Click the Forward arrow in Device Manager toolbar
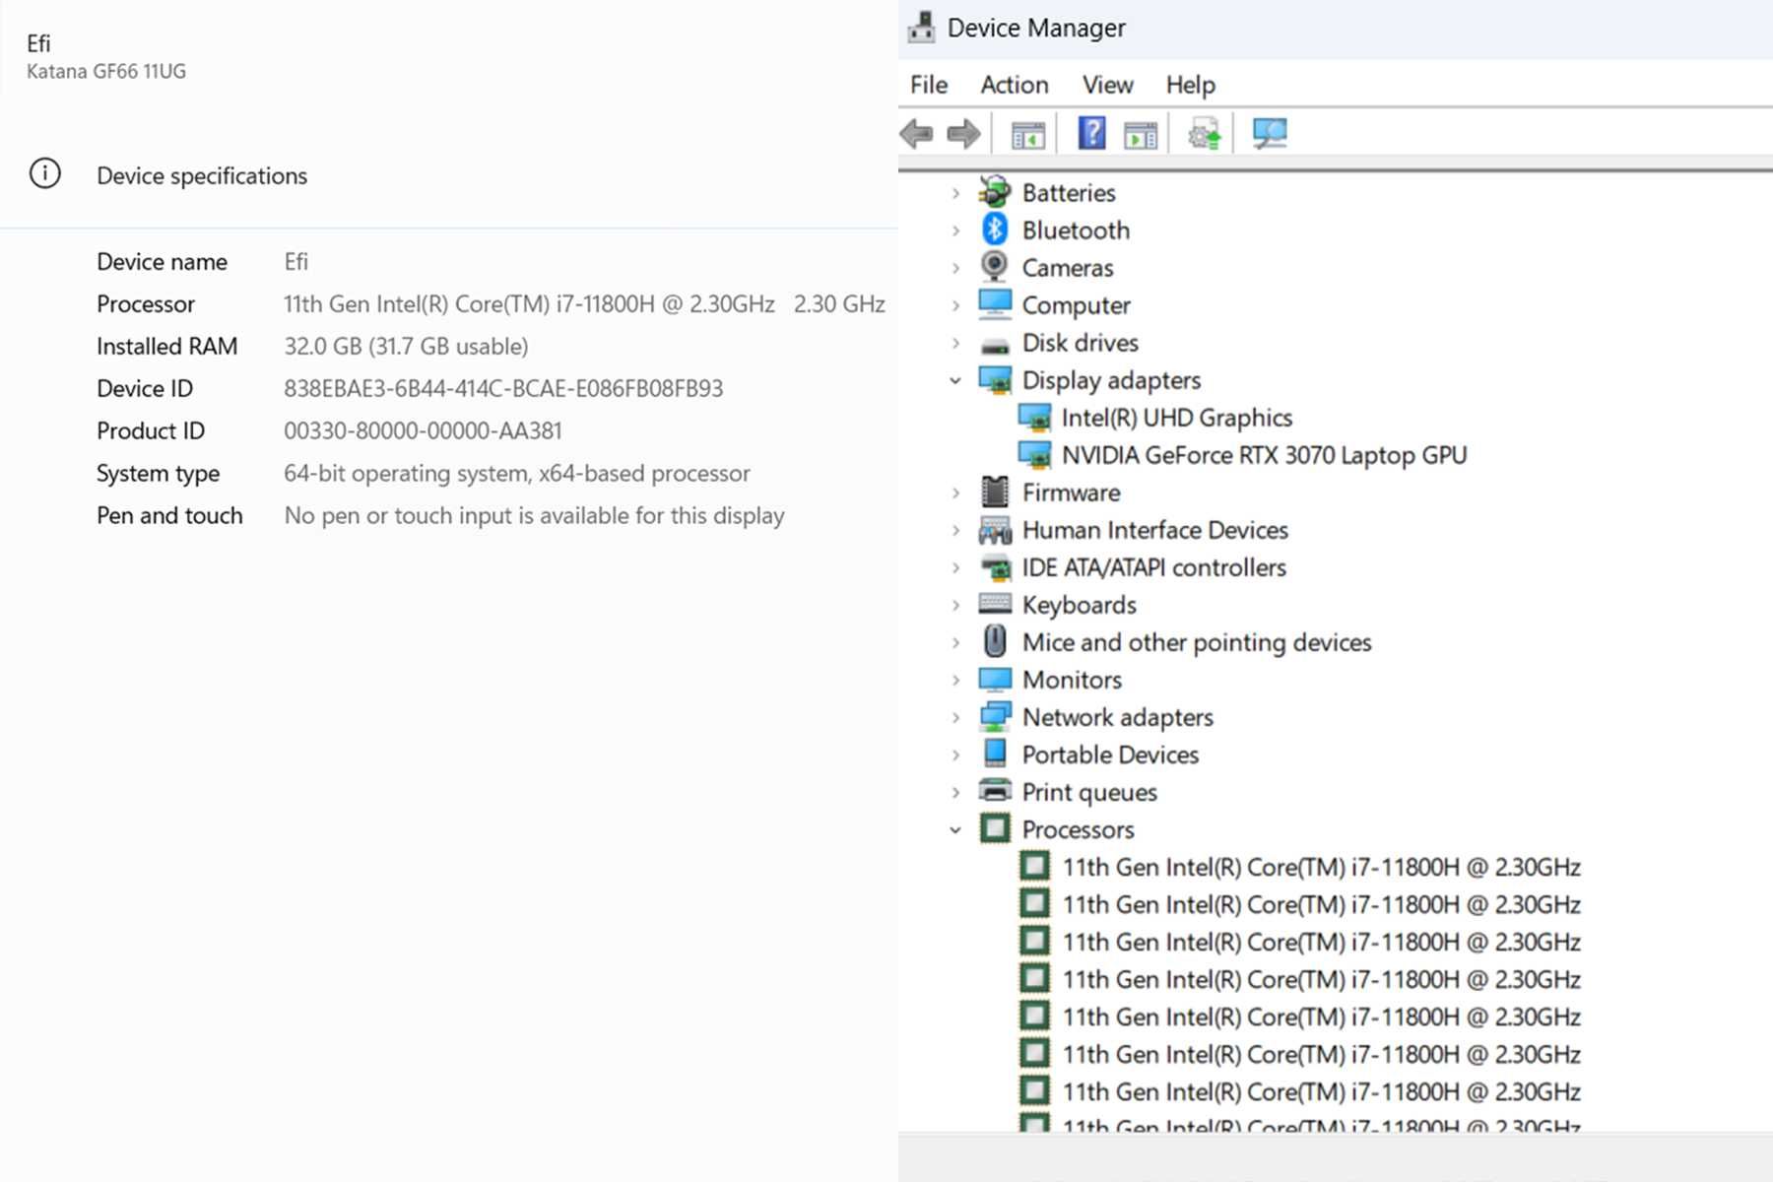The width and height of the screenshot is (1773, 1182). [963, 133]
